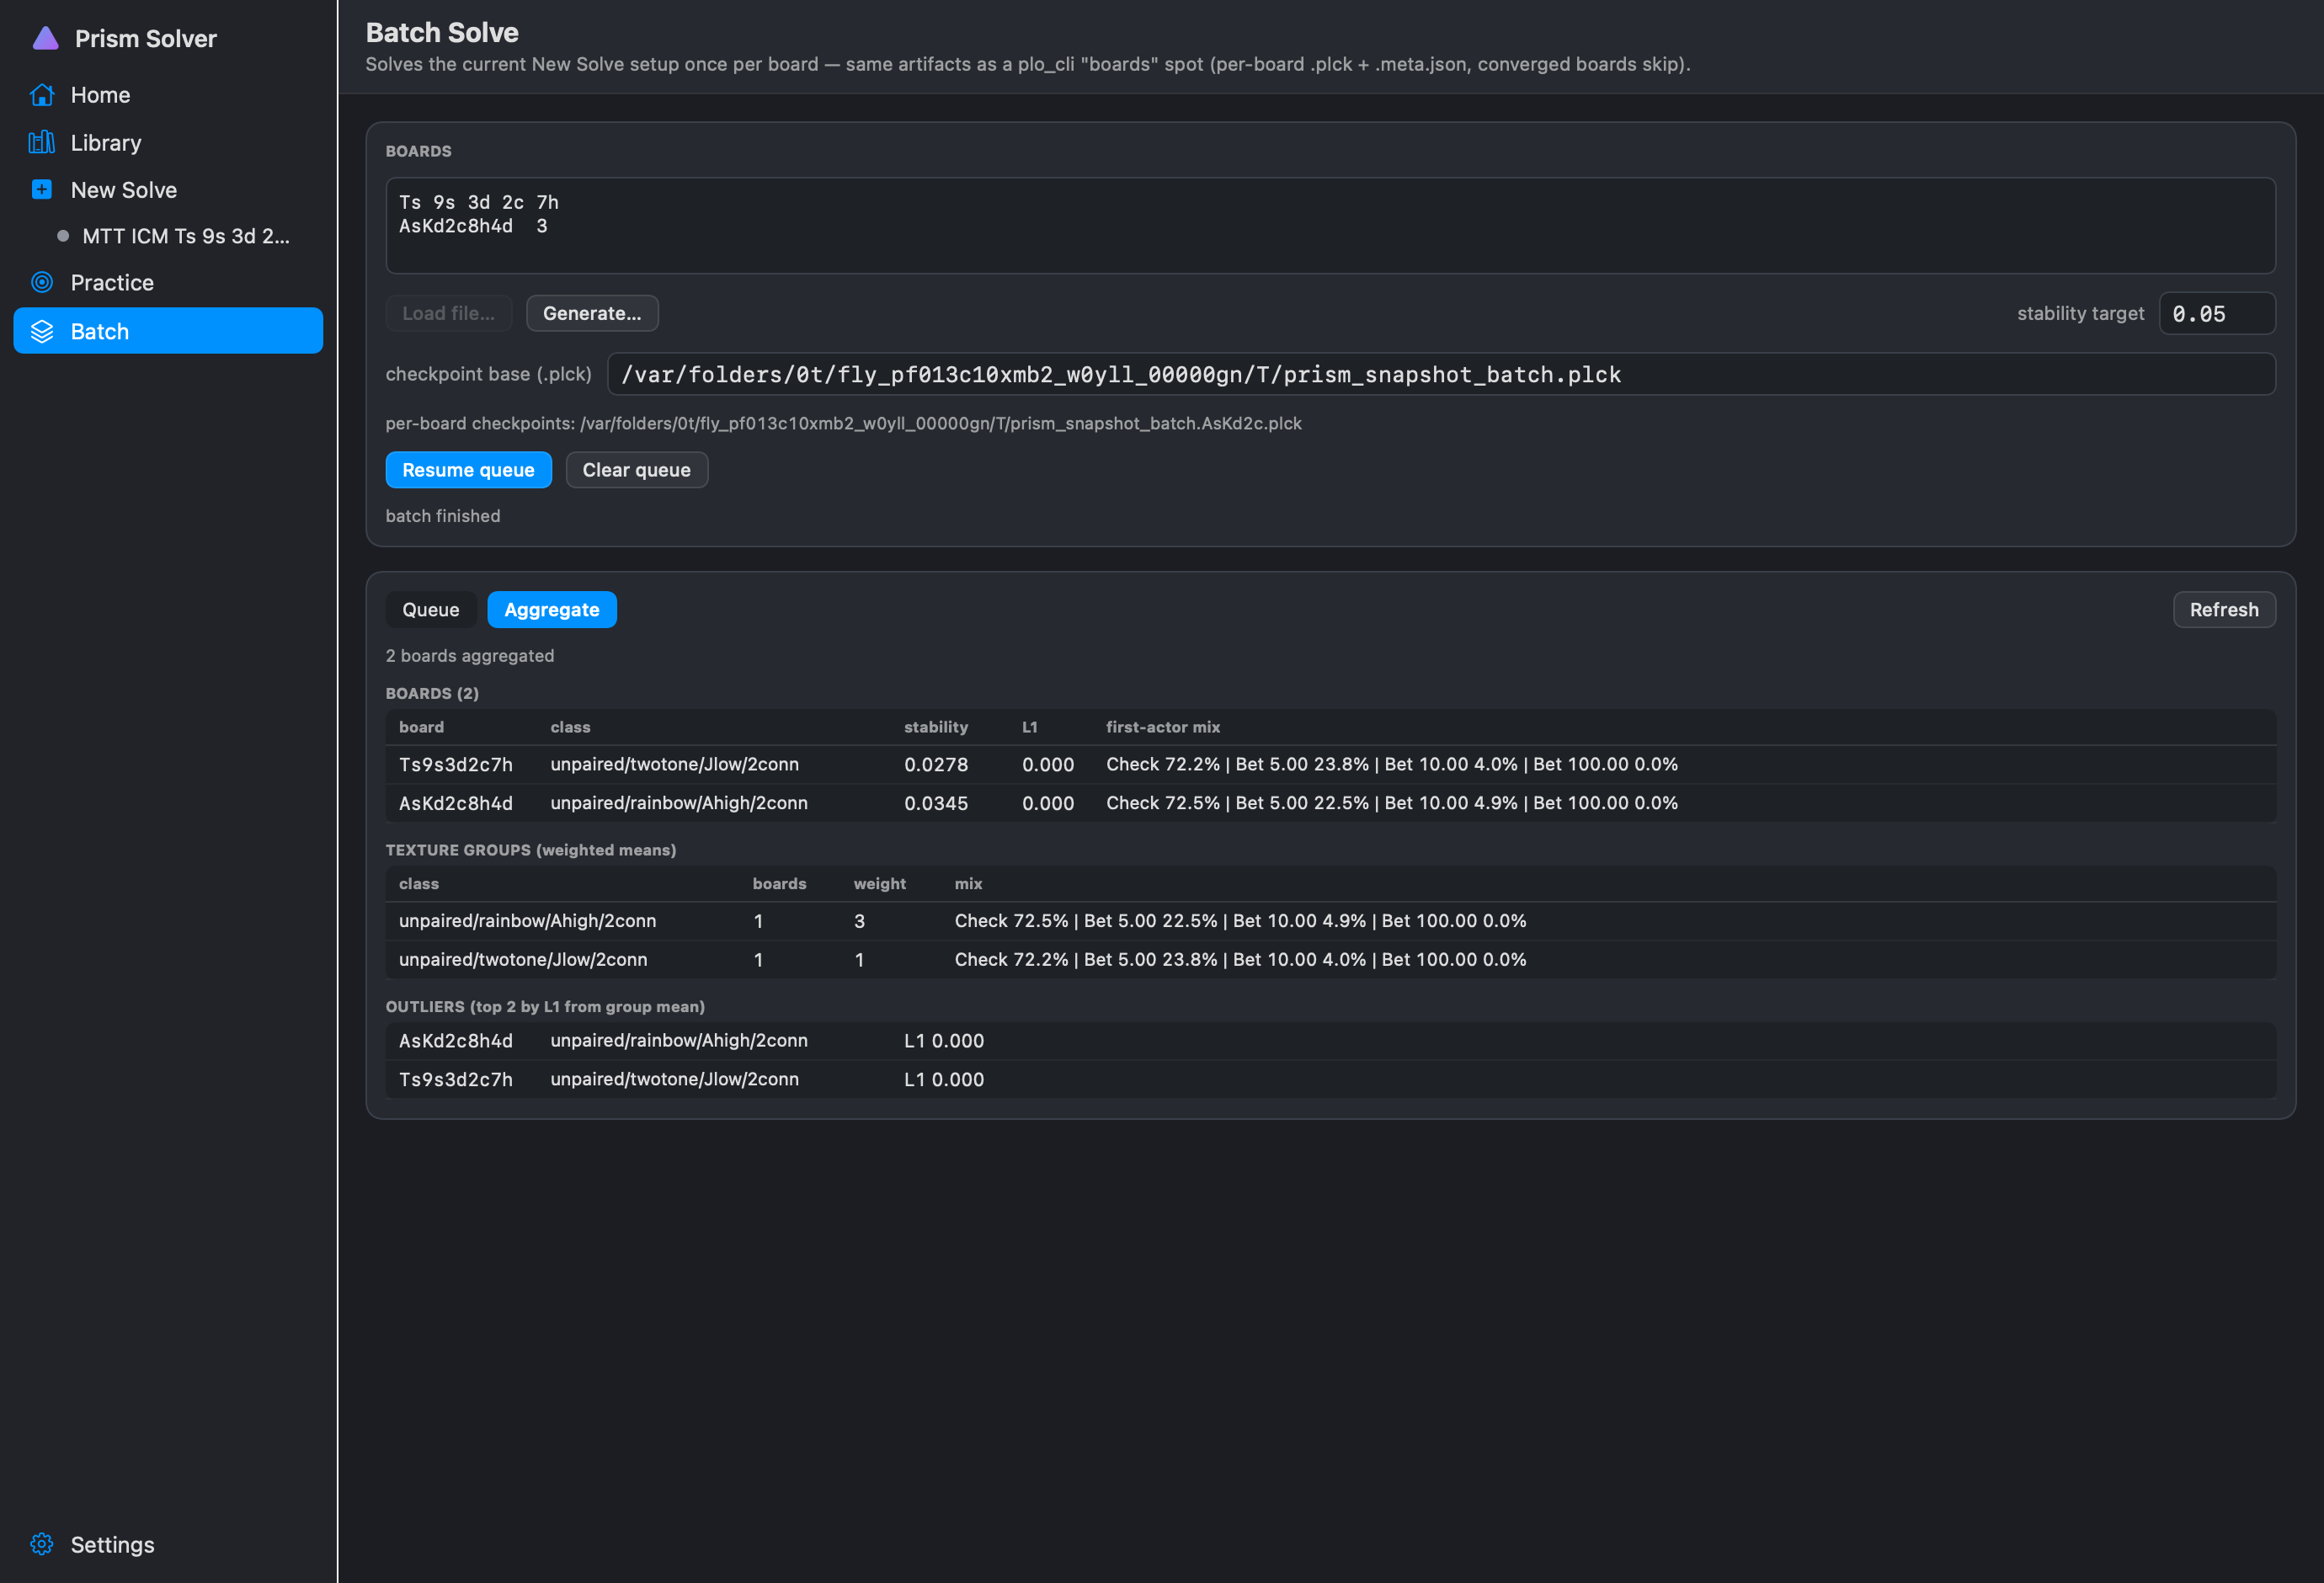Click stability value 0.0278

tap(935, 765)
